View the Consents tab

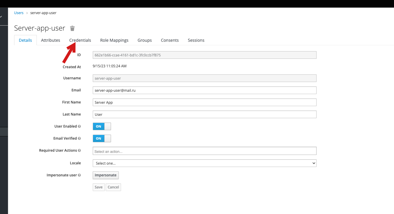(x=170, y=40)
